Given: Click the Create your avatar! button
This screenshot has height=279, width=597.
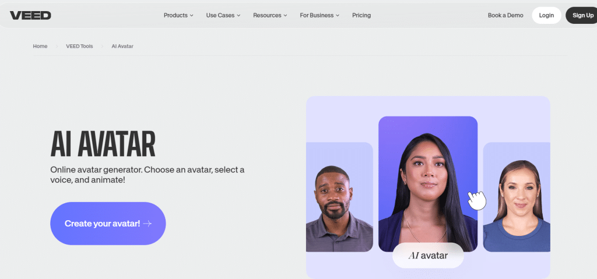Looking at the screenshot, I should point(108,224).
